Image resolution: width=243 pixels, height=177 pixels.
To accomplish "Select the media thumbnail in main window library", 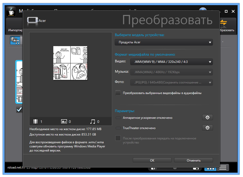I will [x=19, y=82].
